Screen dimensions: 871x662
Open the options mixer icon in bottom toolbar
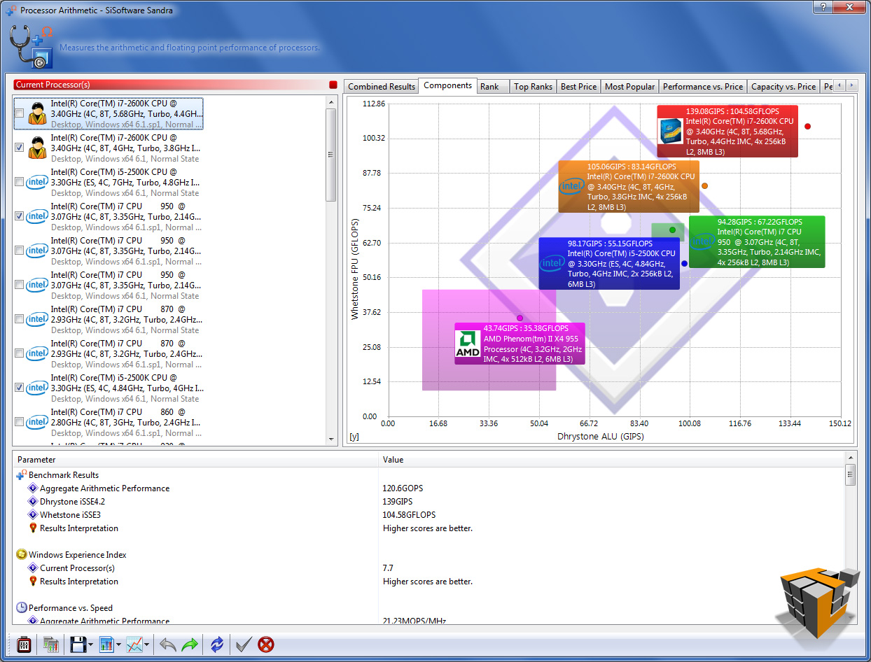(23, 644)
